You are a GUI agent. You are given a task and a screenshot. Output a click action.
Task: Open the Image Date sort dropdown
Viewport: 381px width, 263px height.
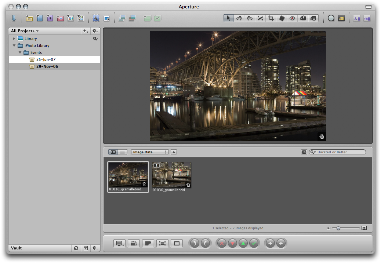[149, 152]
